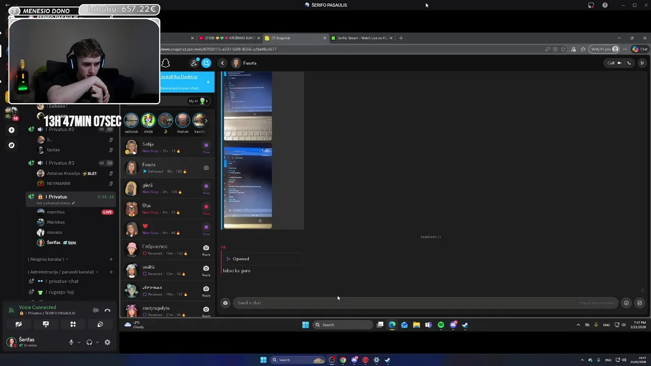This screenshot has height=366, width=651.
Task: Open the sticker/media icon at the chat bar end
Action: click(x=639, y=303)
